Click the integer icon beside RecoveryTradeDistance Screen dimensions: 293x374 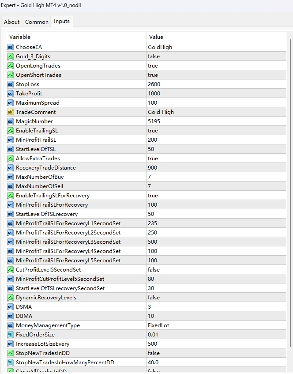(x=11, y=168)
